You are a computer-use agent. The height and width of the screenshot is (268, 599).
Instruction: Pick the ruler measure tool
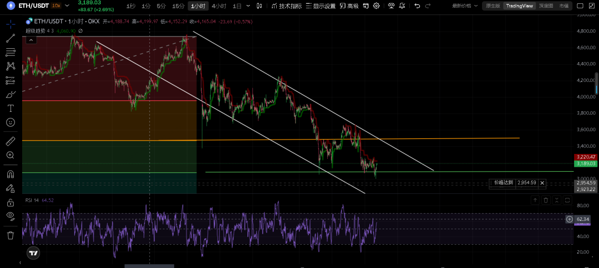tap(10, 141)
